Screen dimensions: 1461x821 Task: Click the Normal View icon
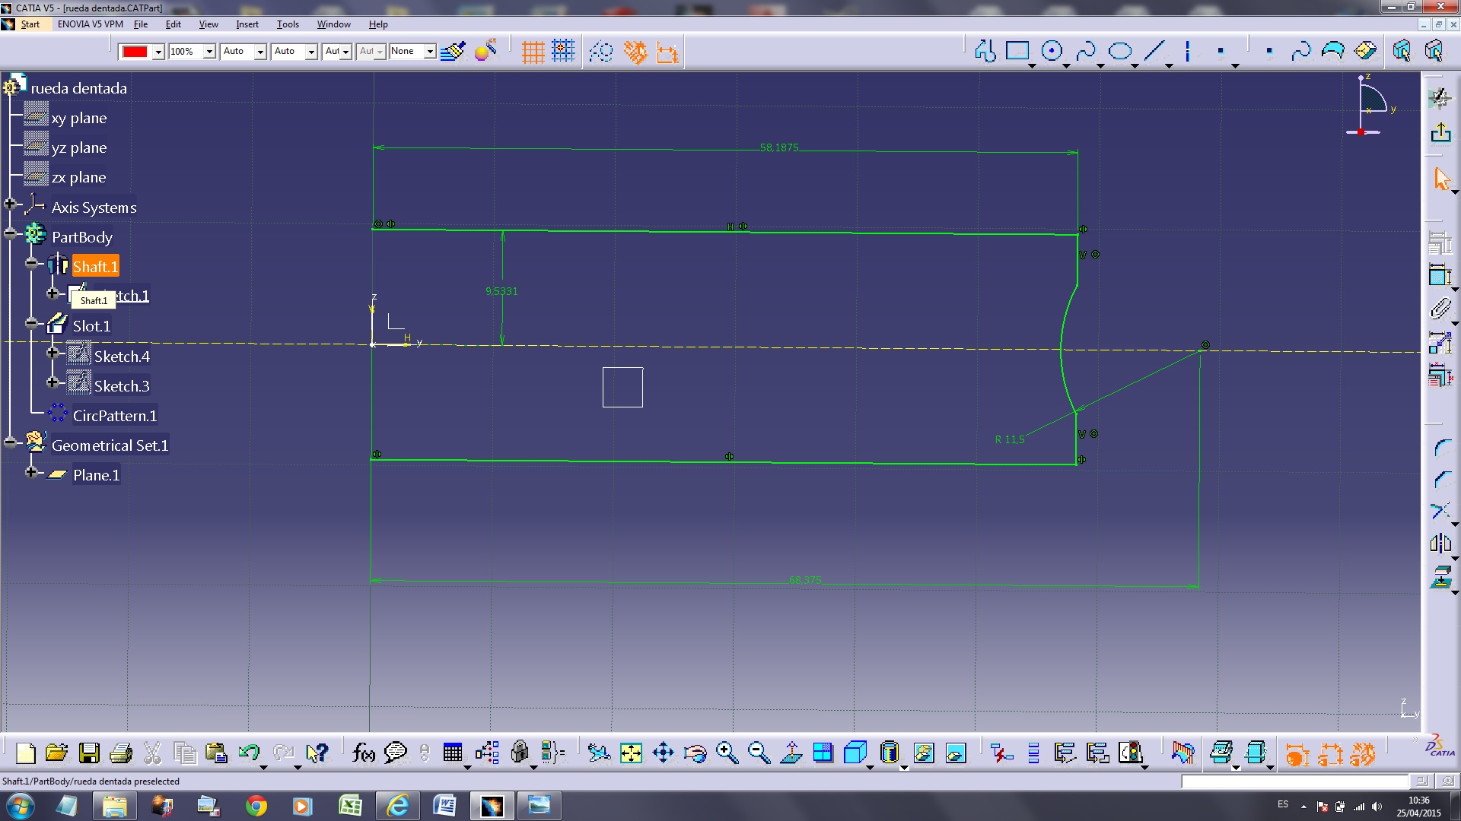pos(791,753)
